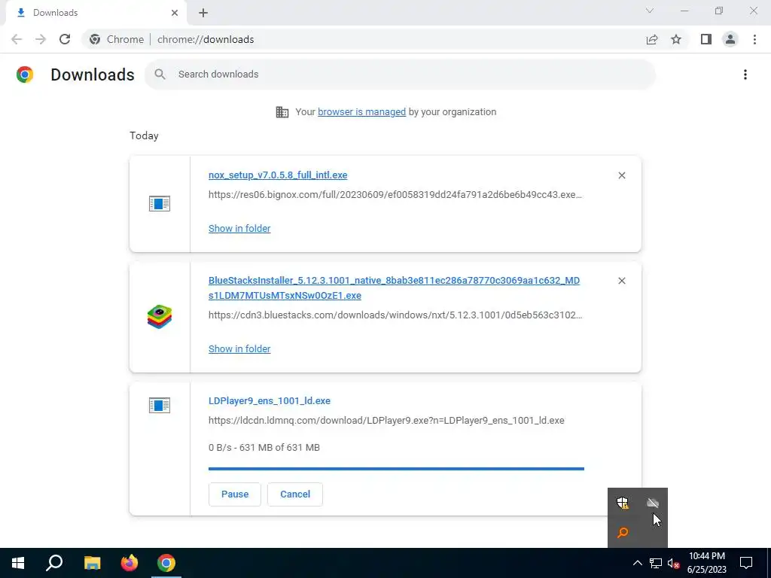Open the notification center icon
Image resolution: width=771 pixels, height=578 pixels.
pos(746,563)
